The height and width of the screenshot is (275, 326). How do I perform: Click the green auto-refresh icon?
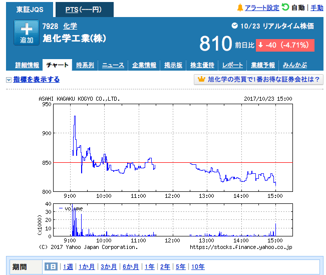pyautogui.click(x=285, y=7)
